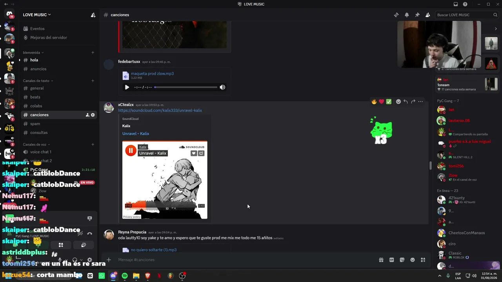The image size is (502, 282).
Task: Open the Threads icon in channel header
Action: pos(396,15)
